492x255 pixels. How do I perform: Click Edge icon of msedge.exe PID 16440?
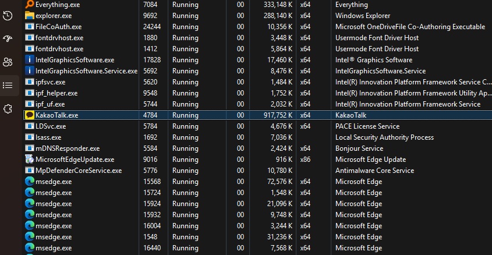(x=30, y=248)
